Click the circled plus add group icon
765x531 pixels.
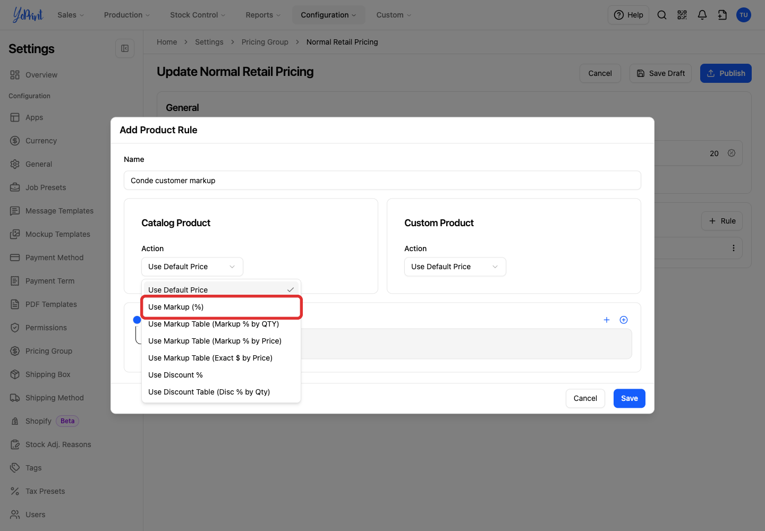[x=624, y=320]
